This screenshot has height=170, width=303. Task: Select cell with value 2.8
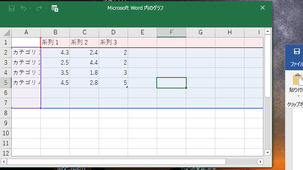[84, 83]
